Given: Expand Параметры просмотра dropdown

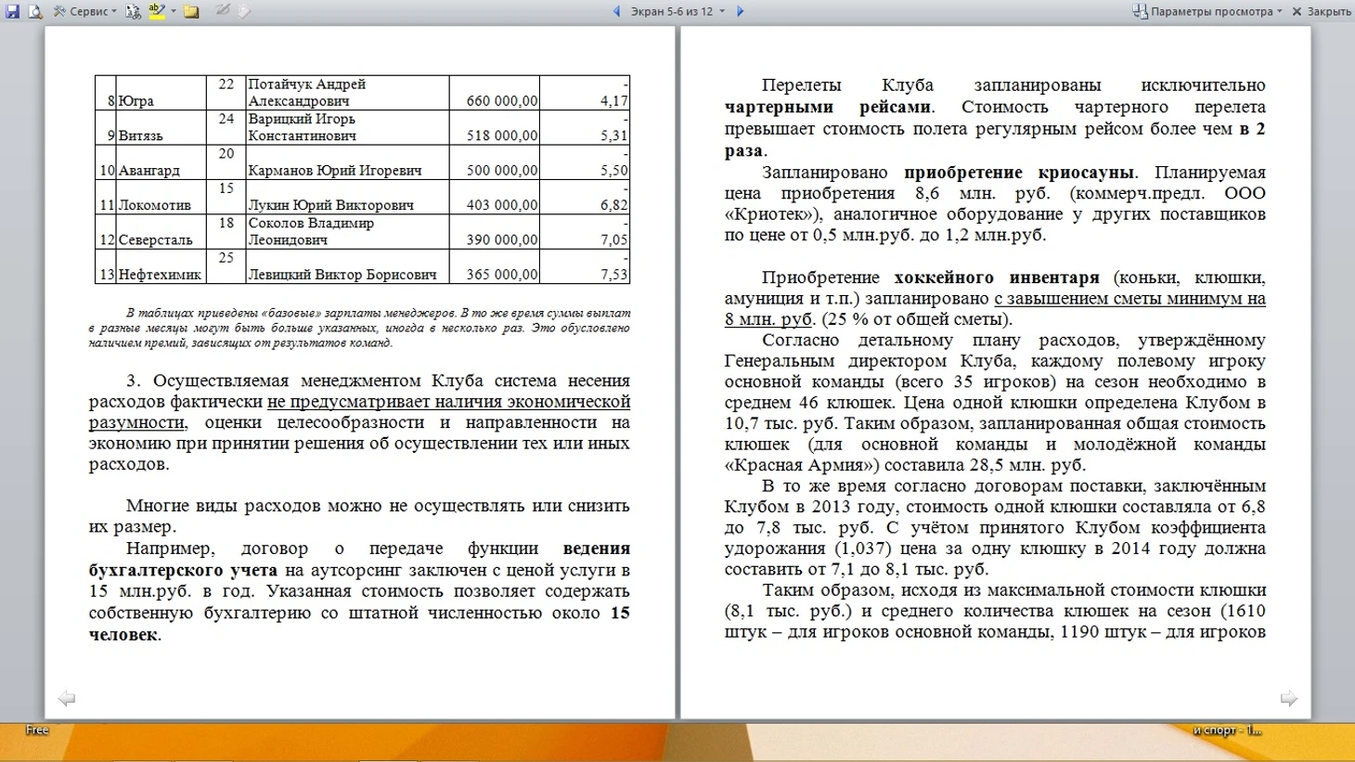Looking at the screenshot, I should coord(1279,11).
